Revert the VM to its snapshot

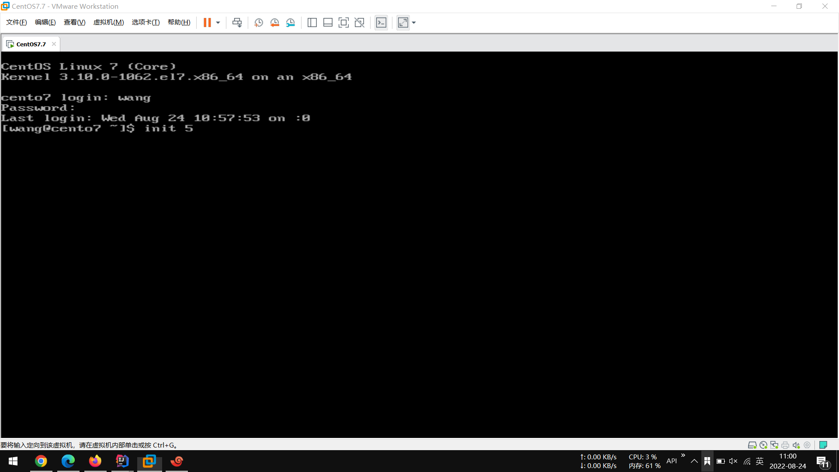coord(275,22)
